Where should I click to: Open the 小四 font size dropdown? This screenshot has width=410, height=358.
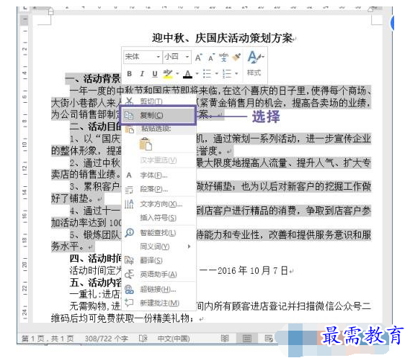tap(187, 57)
